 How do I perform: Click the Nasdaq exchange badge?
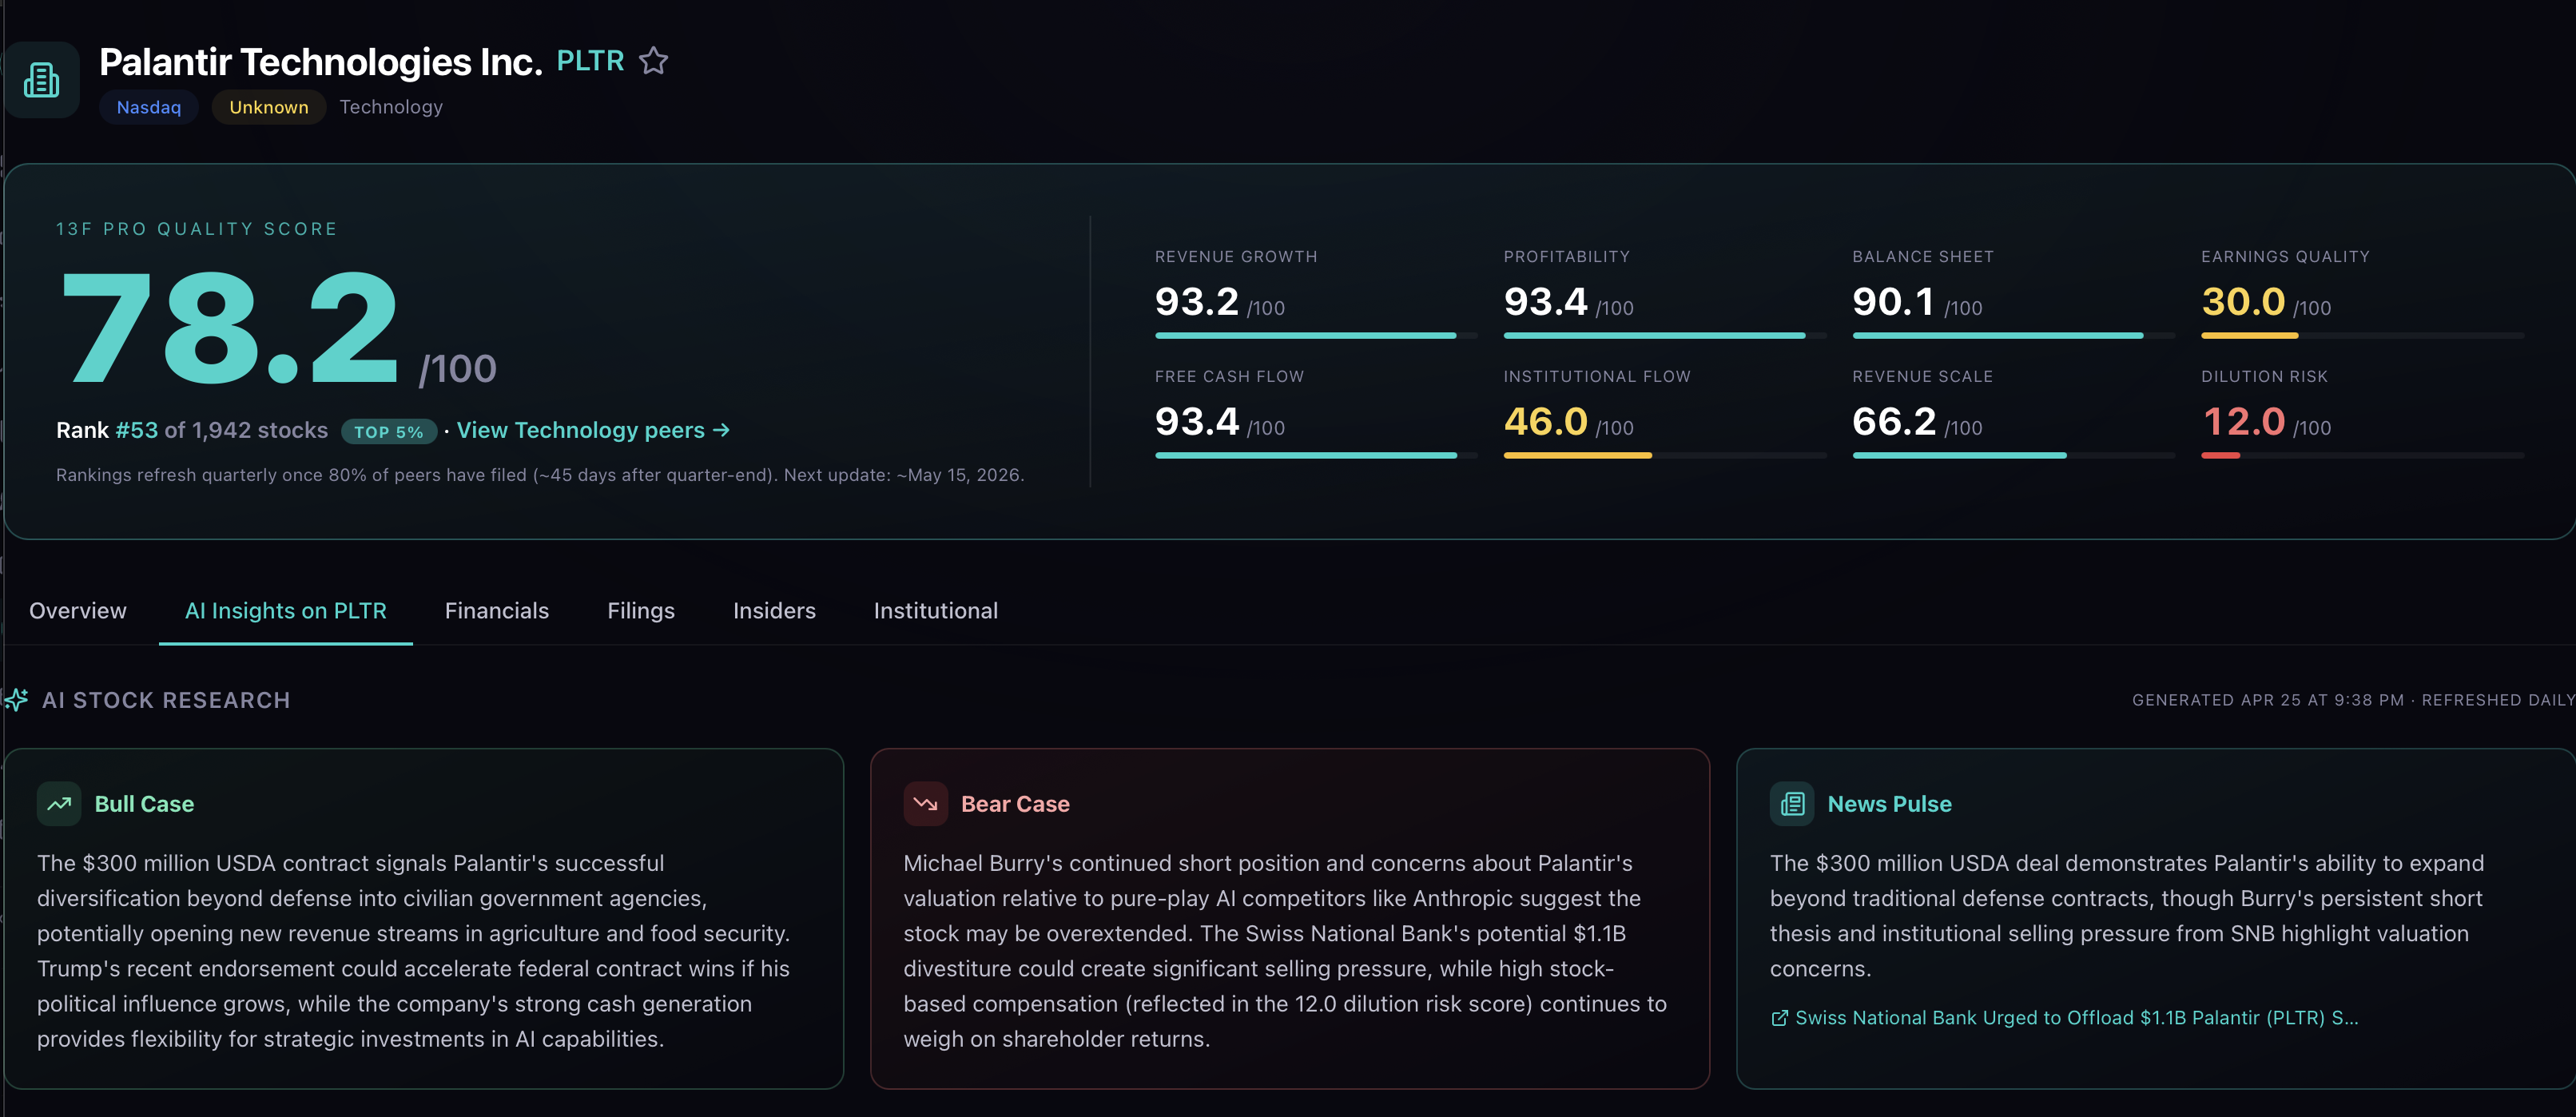149,107
